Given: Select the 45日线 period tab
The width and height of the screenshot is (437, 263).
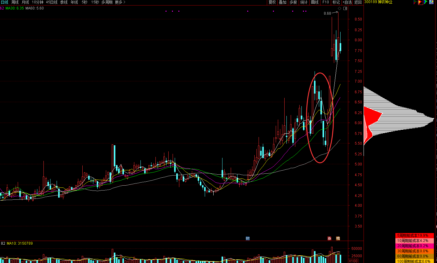Looking at the screenshot, I should point(52,2).
